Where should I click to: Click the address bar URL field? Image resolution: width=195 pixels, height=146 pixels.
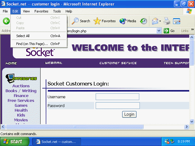(112, 31)
